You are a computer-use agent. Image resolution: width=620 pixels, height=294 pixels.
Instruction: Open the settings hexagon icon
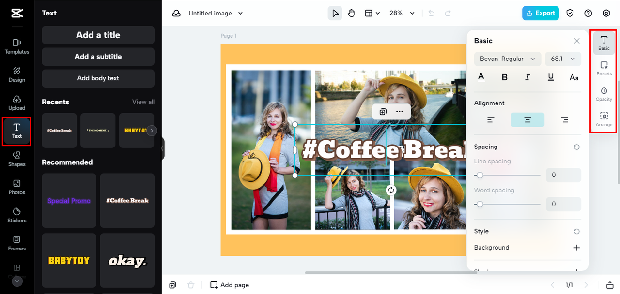[x=606, y=13]
